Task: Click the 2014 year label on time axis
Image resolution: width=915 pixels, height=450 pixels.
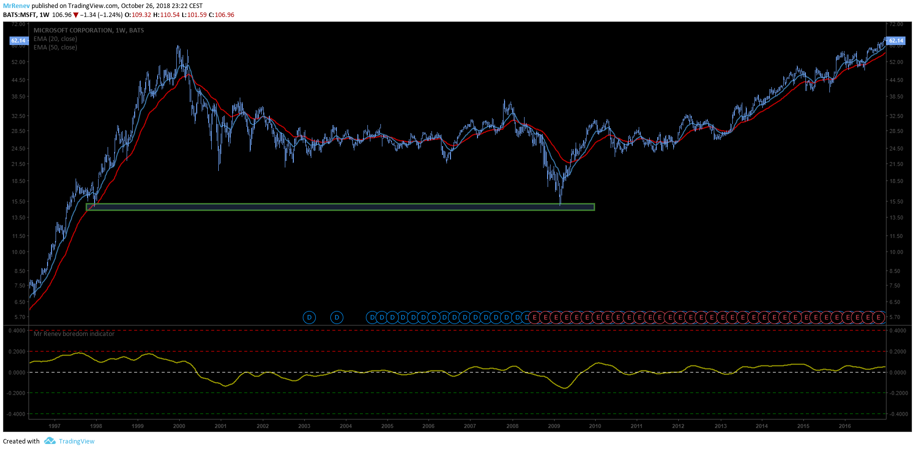Action: pos(762,426)
